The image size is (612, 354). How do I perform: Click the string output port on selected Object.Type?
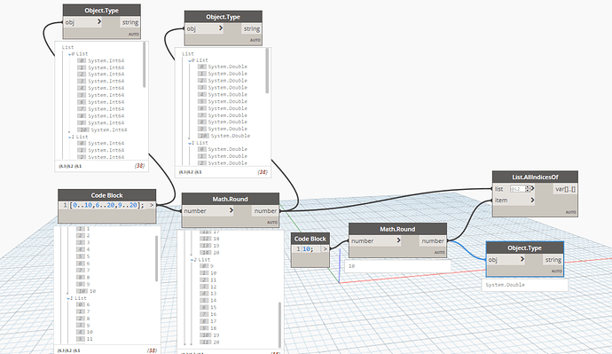[x=553, y=260]
